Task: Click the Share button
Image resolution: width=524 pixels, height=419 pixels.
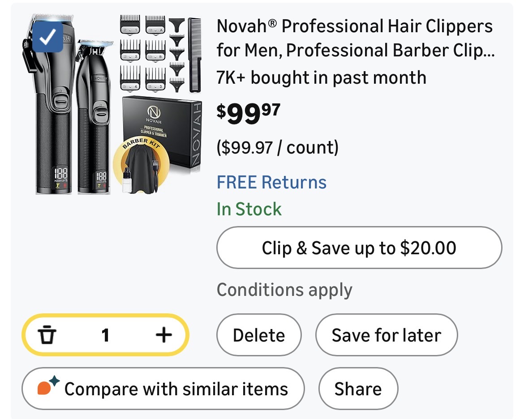Action: (x=358, y=389)
